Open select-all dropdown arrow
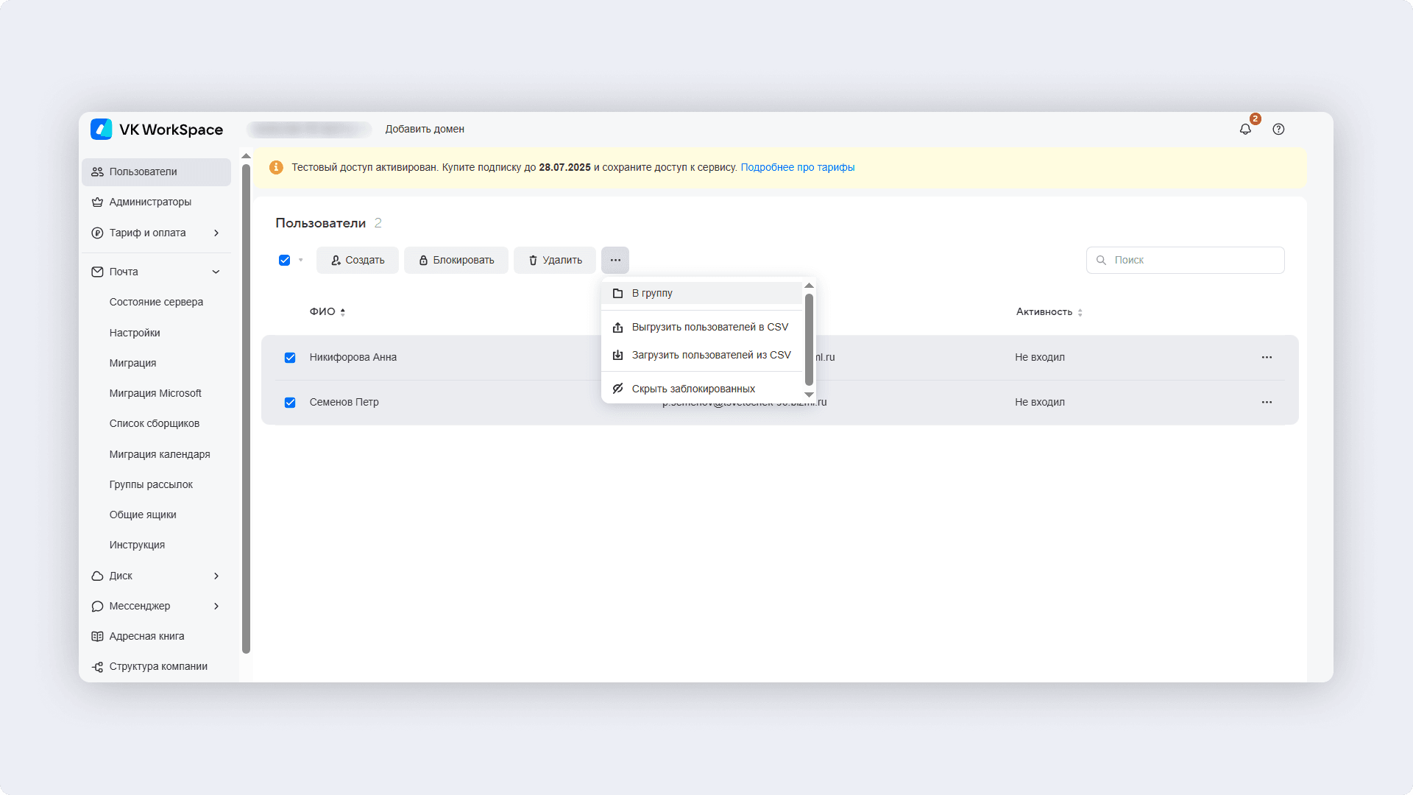Viewport: 1413px width, 795px height. [300, 260]
